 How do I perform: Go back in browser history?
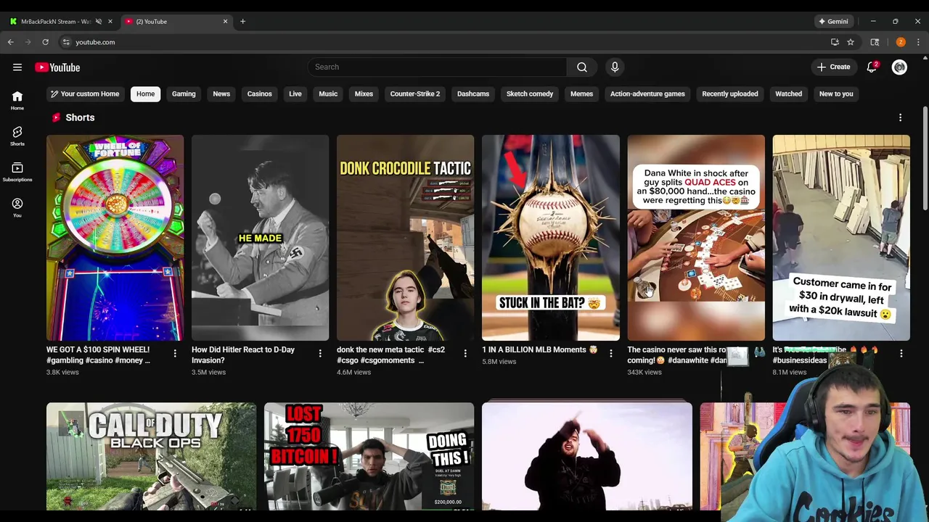(x=11, y=42)
